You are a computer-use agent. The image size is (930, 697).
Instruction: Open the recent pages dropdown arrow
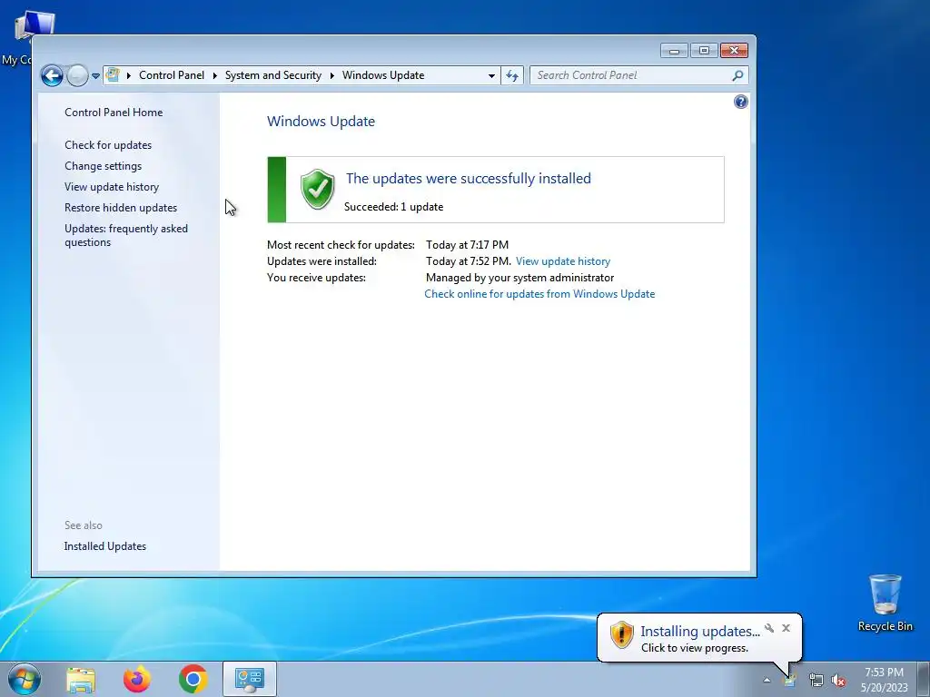(95, 76)
